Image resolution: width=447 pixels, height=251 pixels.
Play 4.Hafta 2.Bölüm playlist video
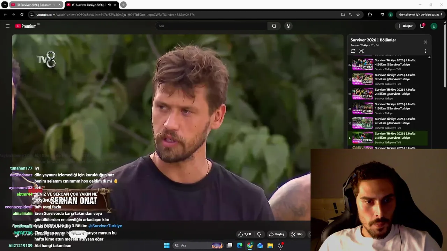pyautogui.click(x=388, y=94)
